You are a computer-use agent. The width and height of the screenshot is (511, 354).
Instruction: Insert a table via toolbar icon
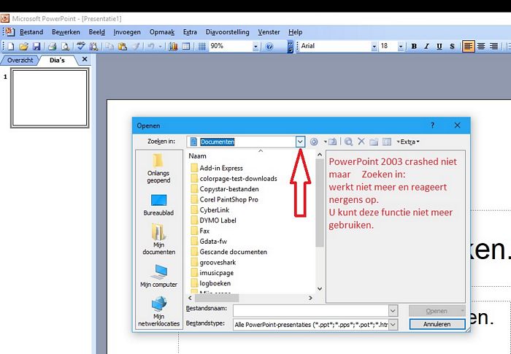pyautogui.click(x=185, y=46)
